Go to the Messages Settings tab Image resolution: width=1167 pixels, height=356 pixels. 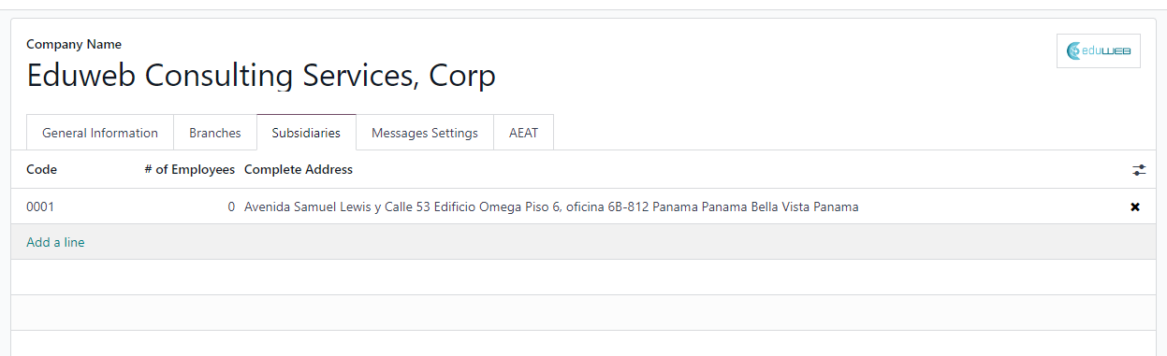pyautogui.click(x=425, y=133)
